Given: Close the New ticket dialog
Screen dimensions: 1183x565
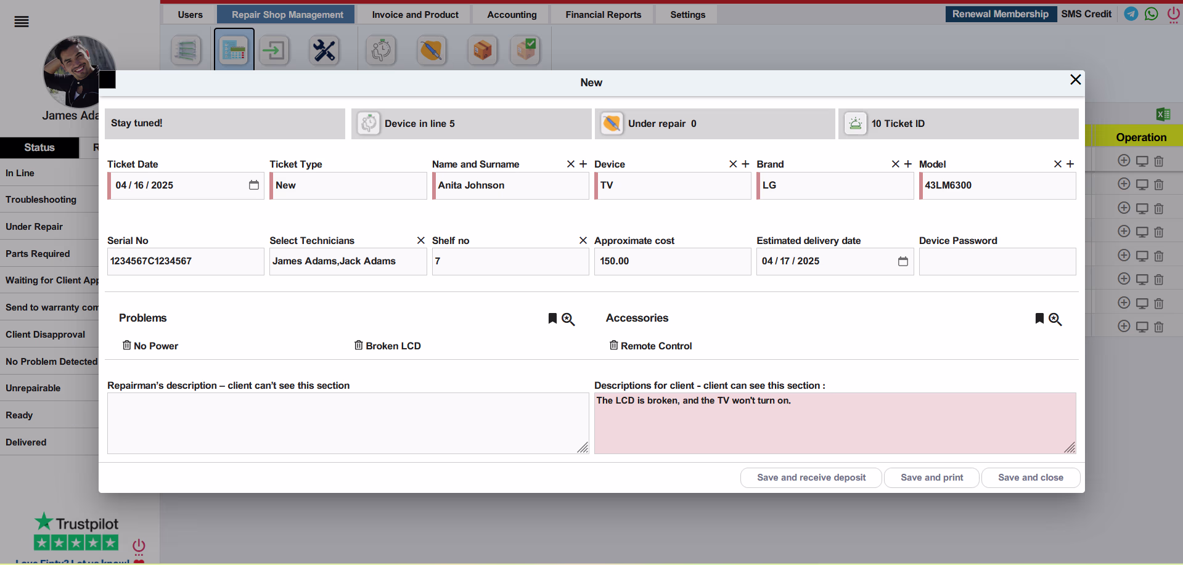Looking at the screenshot, I should (1076, 79).
